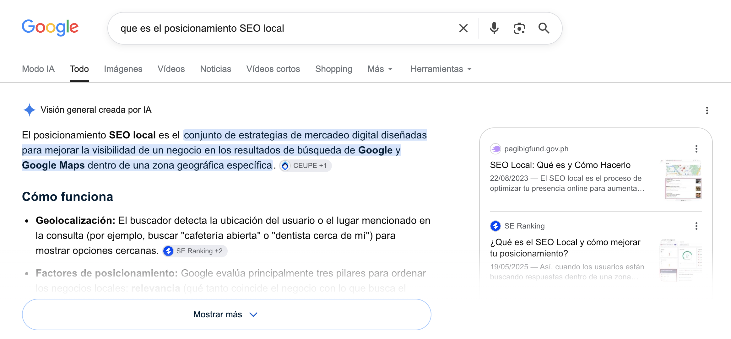Switch to Vídeos cortos tab
731x339 pixels.
coord(273,69)
